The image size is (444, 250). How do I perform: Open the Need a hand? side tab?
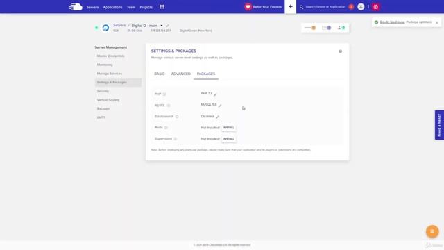click(x=439, y=125)
